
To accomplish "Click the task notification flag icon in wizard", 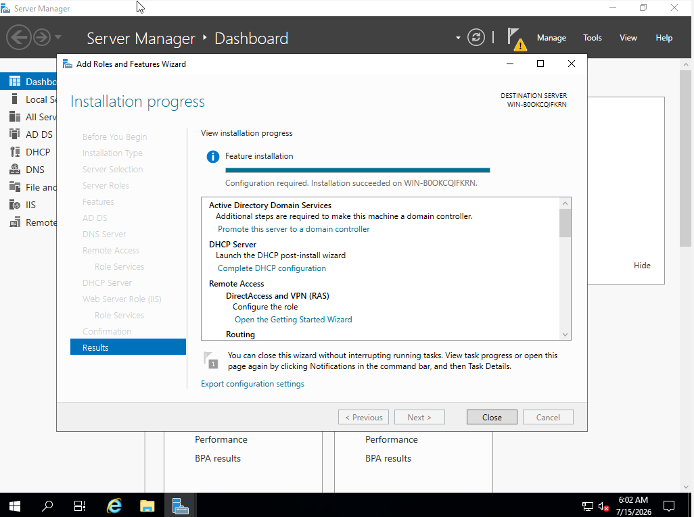I will 210,360.
